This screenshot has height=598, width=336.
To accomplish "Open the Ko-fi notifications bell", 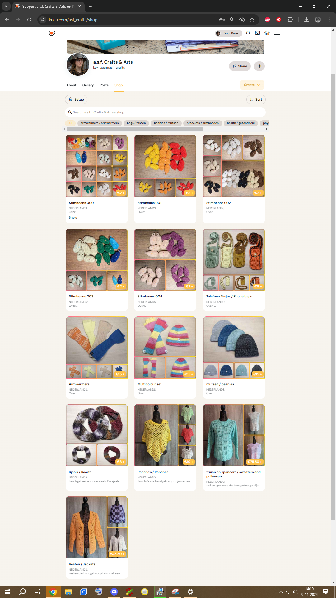I will pyautogui.click(x=248, y=33).
